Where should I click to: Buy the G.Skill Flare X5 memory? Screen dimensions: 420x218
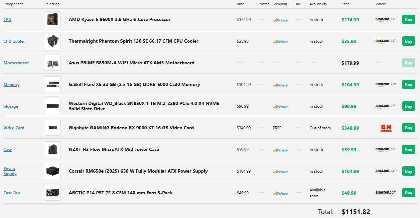click(408, 84)
